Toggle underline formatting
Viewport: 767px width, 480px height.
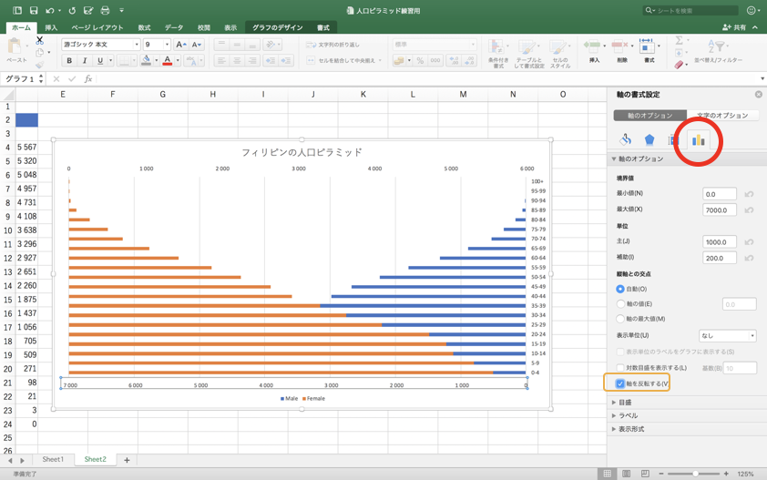coord(100,61)
